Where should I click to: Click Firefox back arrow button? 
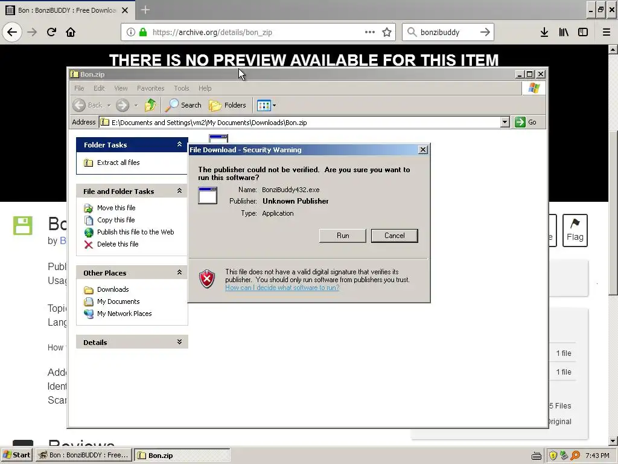[12, 32]
